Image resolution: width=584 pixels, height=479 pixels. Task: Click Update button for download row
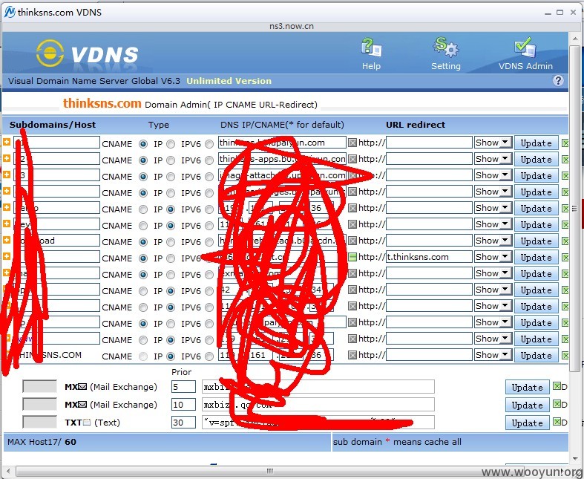click(536, 241)
